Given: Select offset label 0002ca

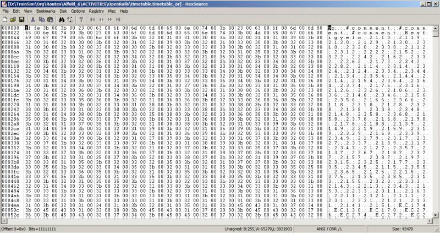Looking at the screenshot, I should (10, 128).
